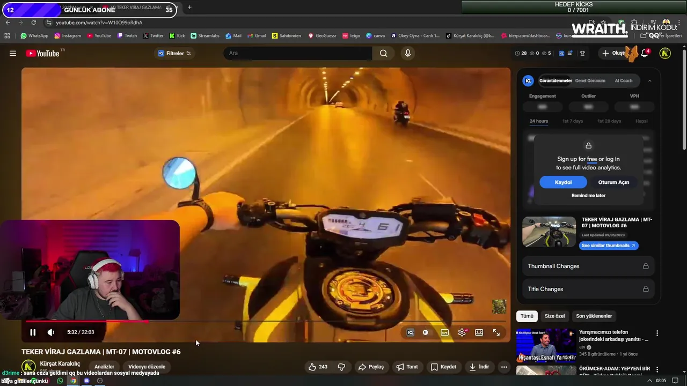Start voice search with microphone icon

point(408,53)
